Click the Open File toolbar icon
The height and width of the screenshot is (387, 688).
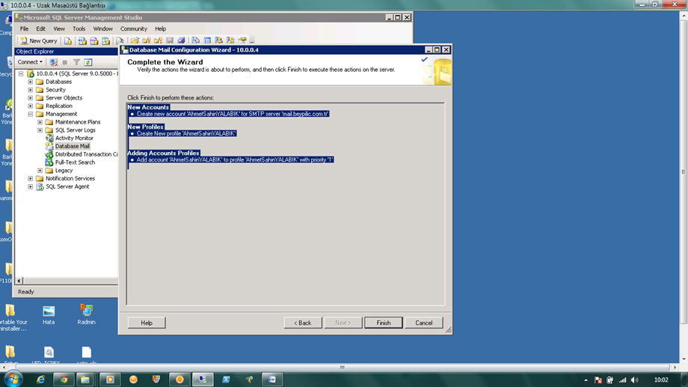coord(135,41)
